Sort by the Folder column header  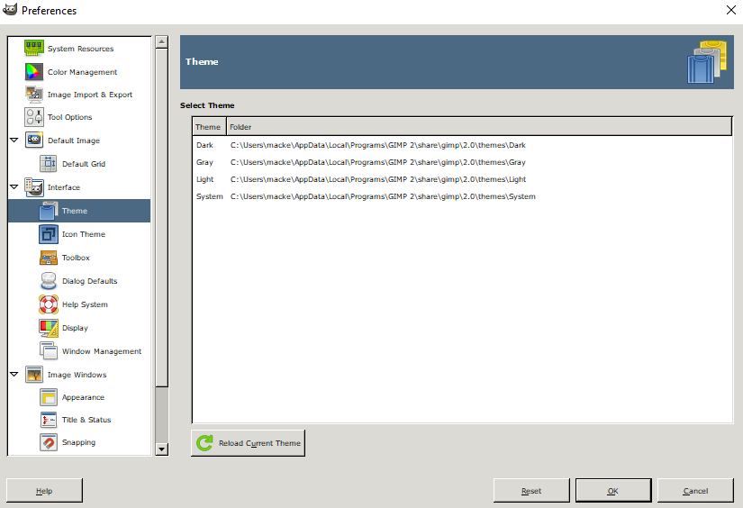click(479, 127)
